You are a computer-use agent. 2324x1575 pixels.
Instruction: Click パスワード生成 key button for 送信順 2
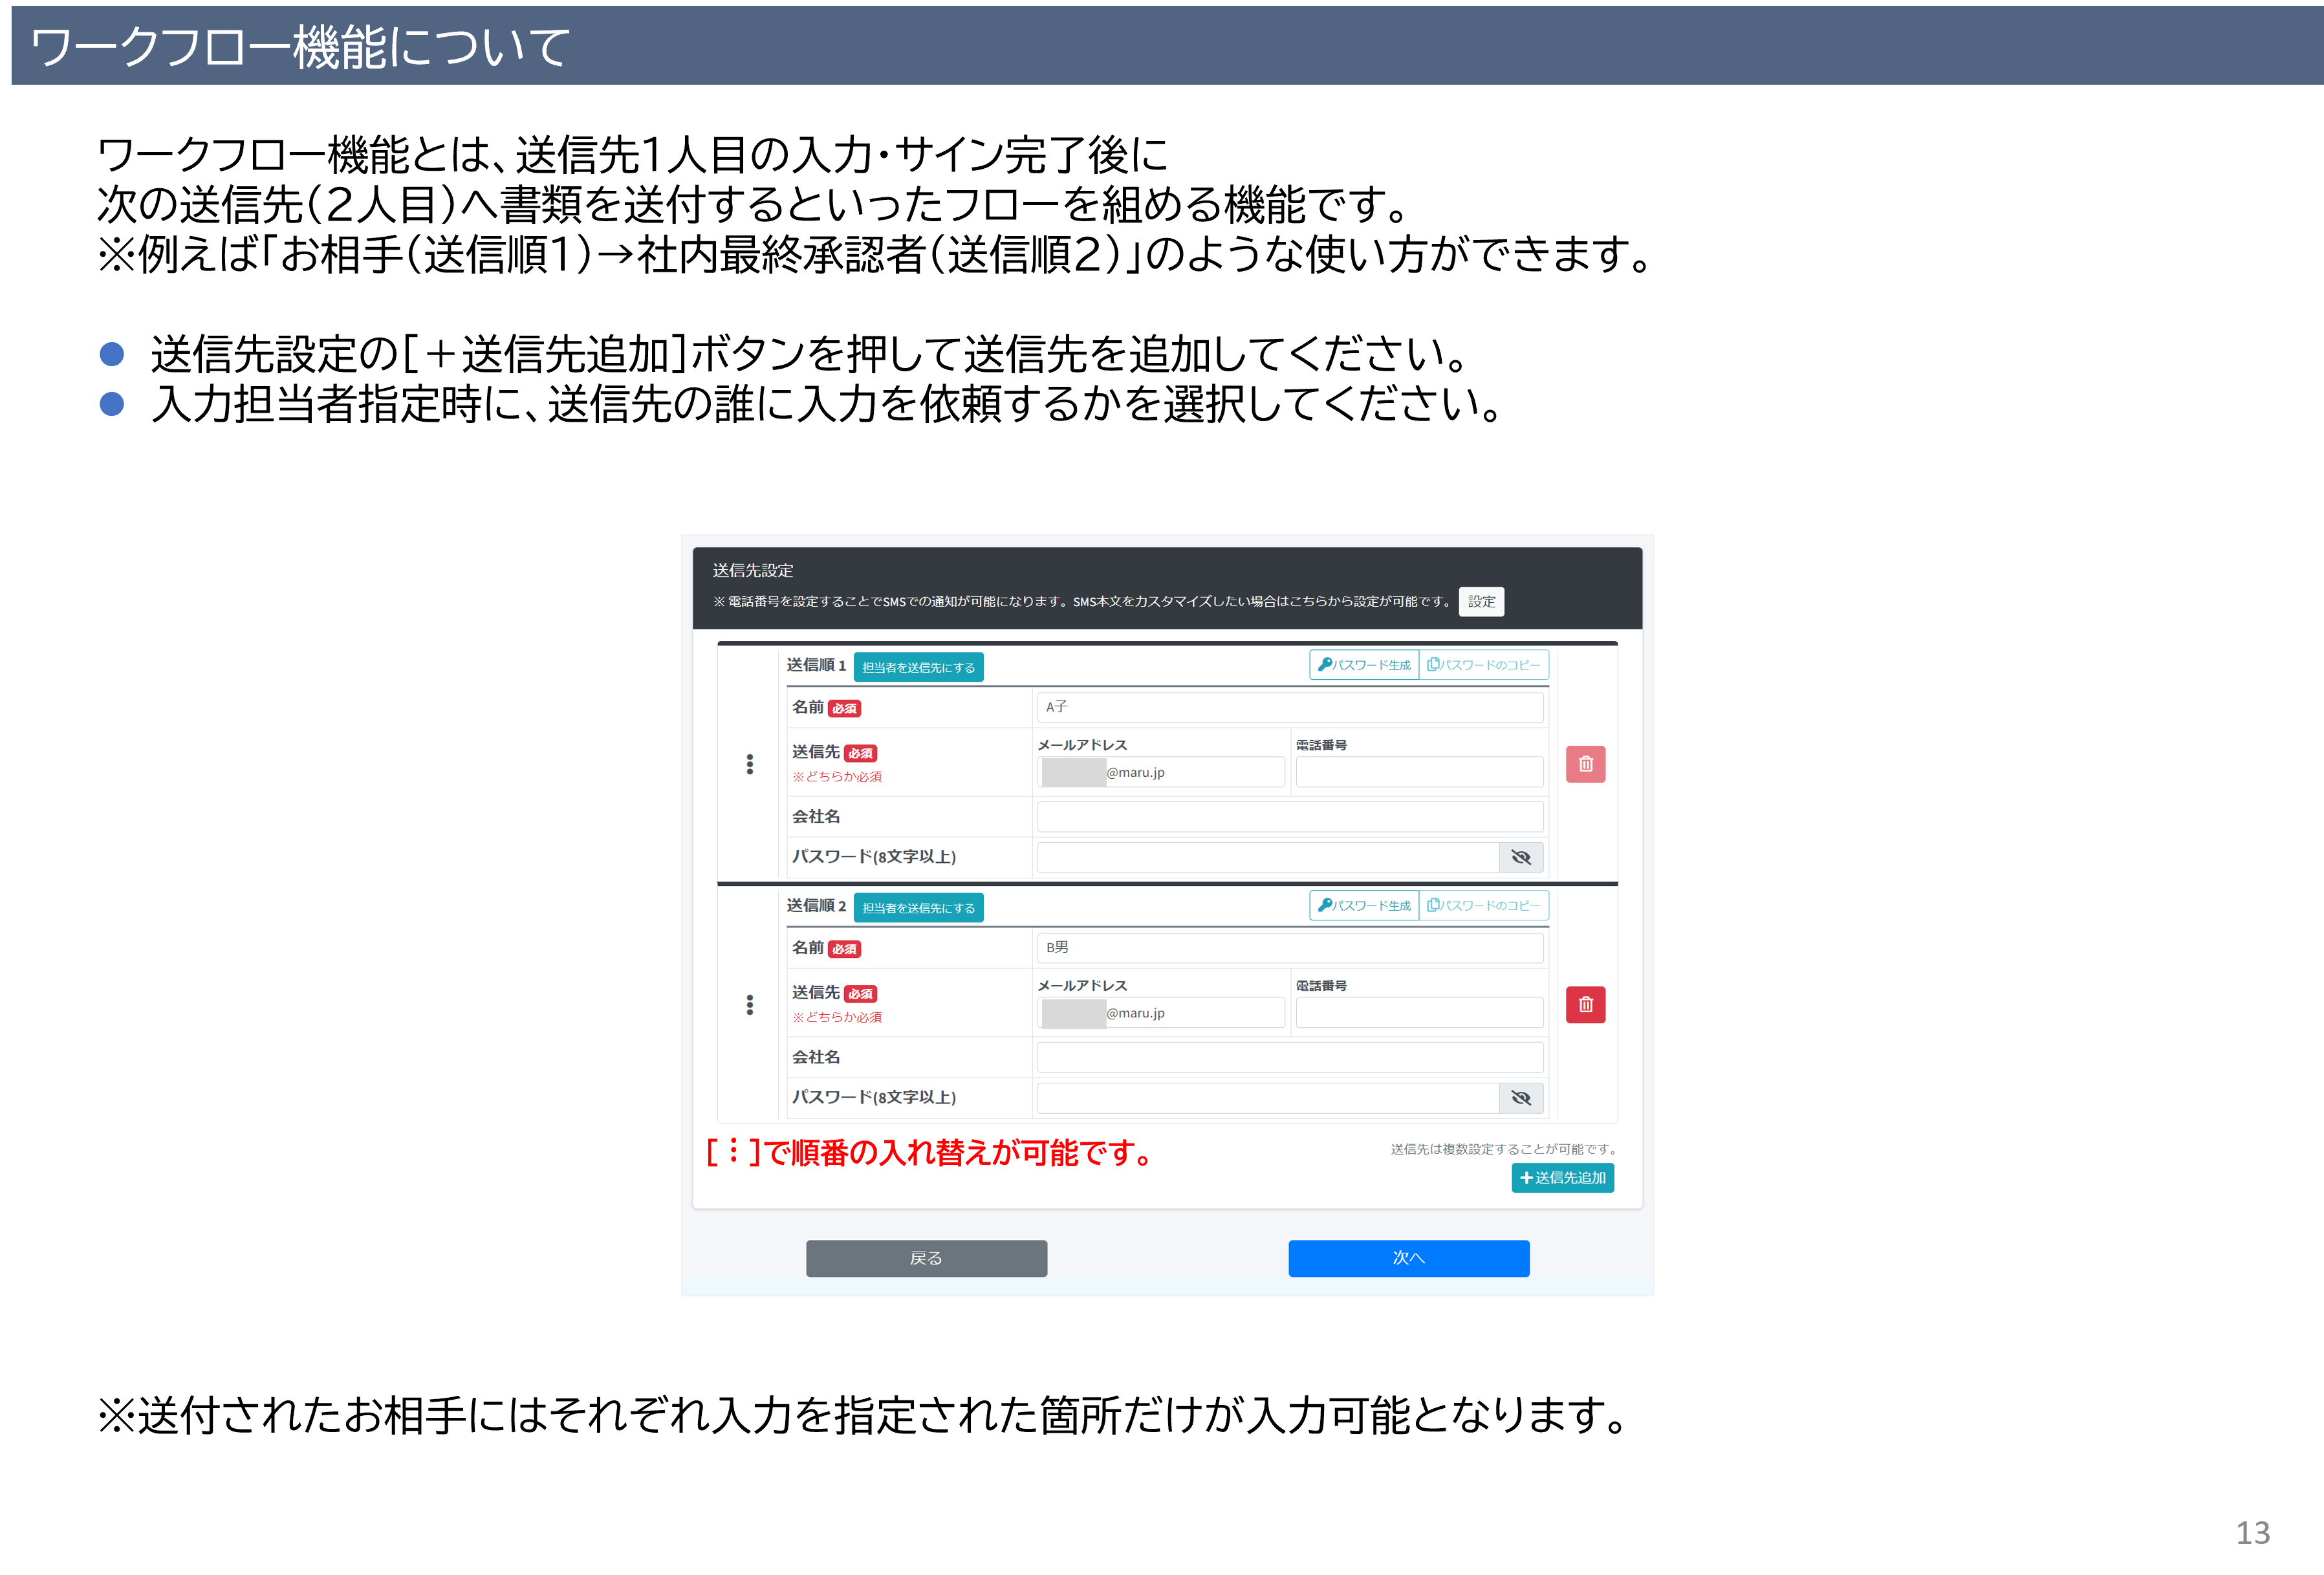point(1364,905)
